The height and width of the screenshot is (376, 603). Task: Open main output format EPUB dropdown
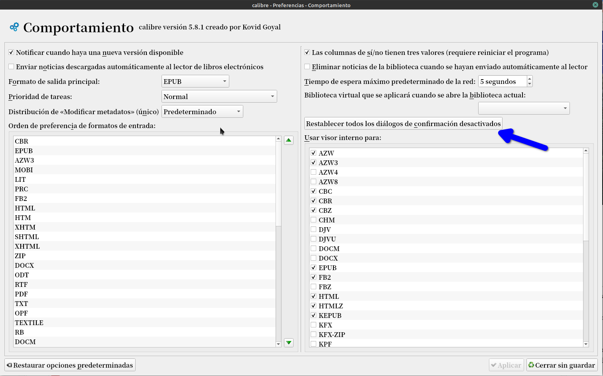(195, 81)
